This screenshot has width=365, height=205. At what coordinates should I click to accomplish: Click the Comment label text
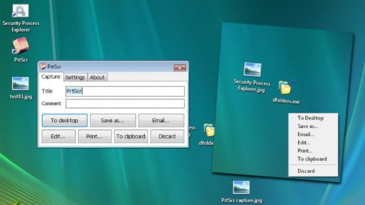(51, 104)
